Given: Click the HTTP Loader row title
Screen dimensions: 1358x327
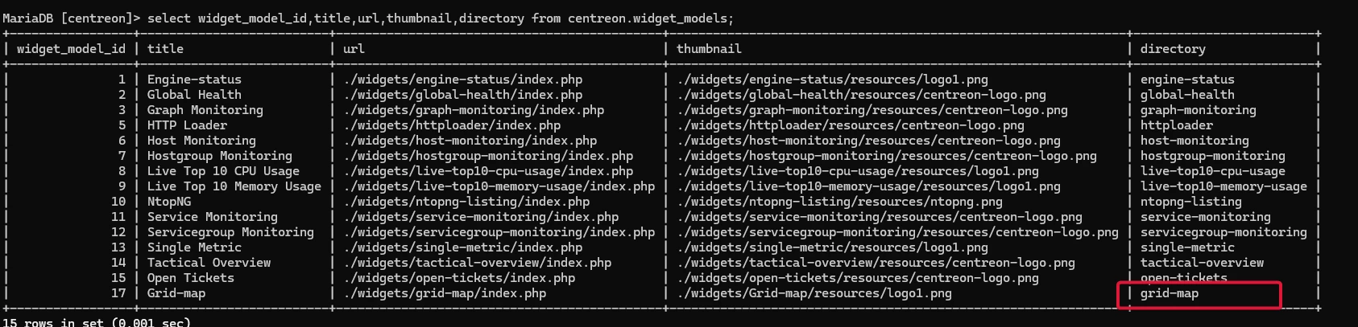Looking at the screenshot, I should point(187,125).
